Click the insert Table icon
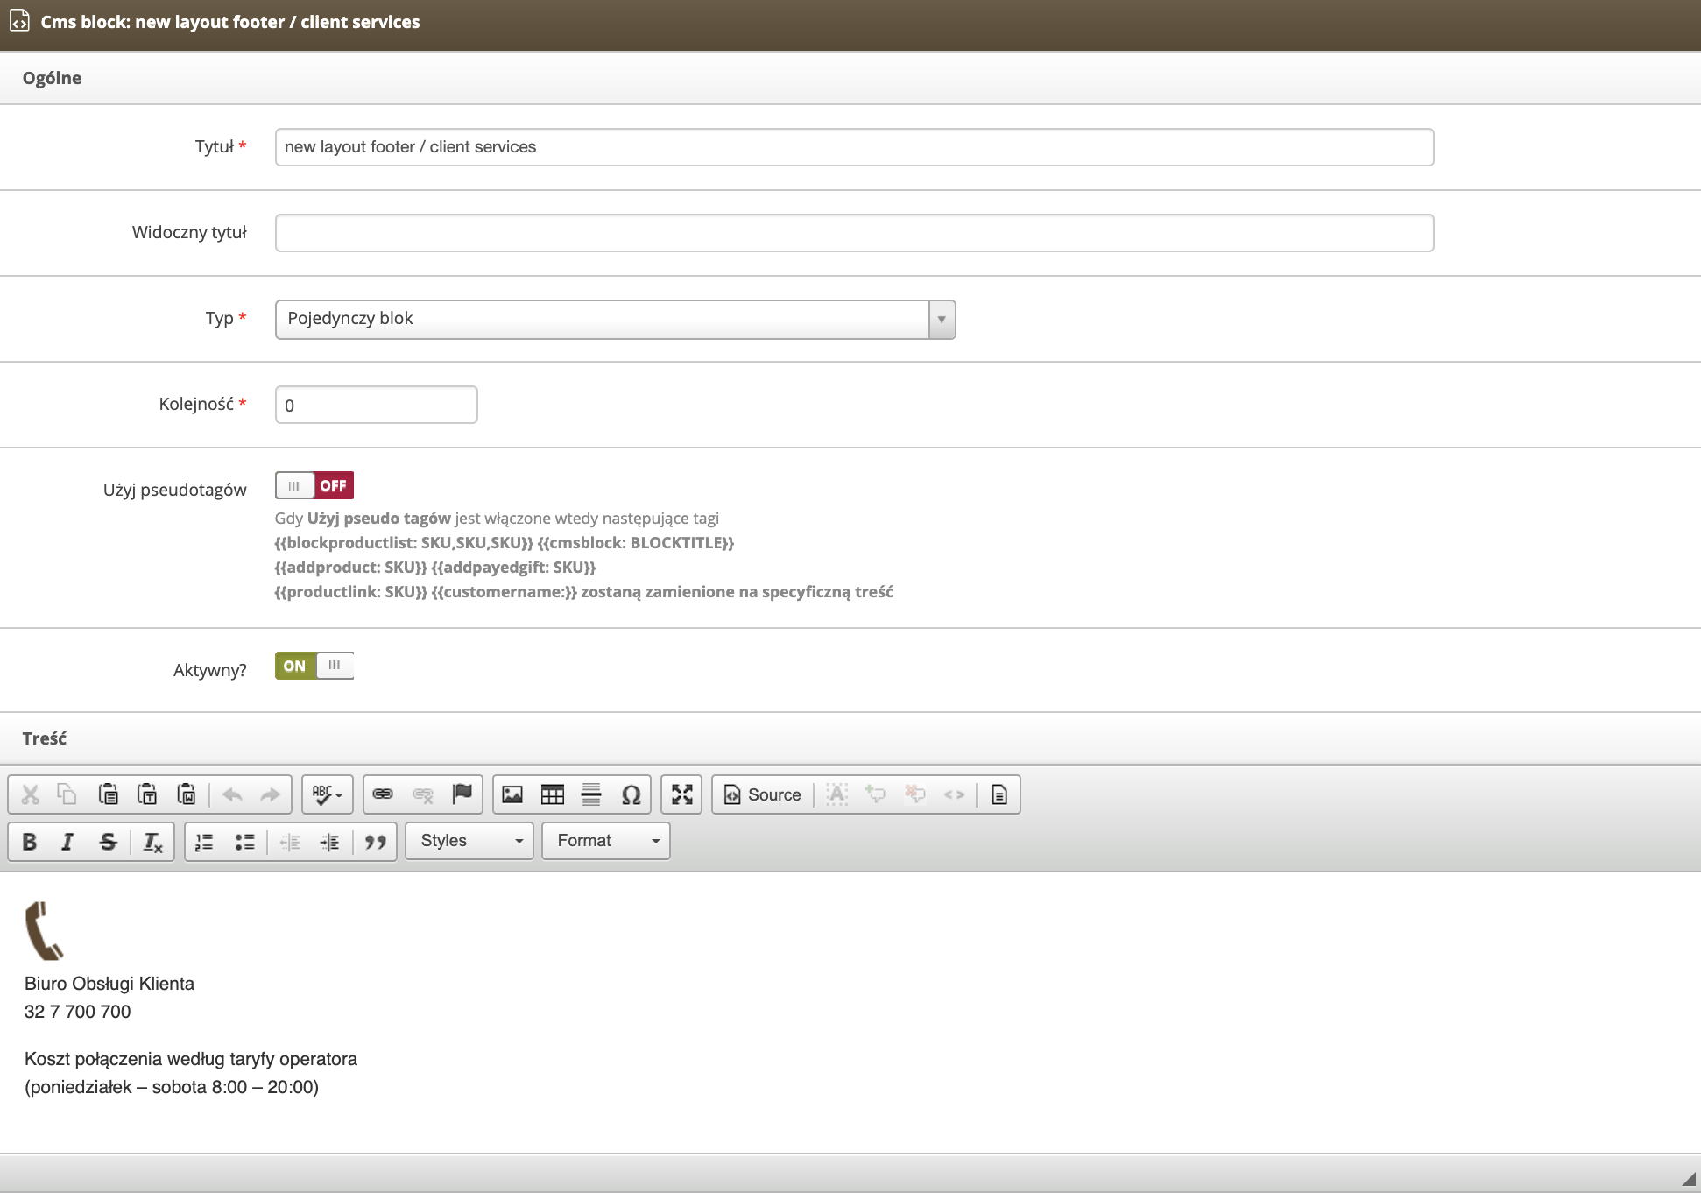 coord(553,794)
